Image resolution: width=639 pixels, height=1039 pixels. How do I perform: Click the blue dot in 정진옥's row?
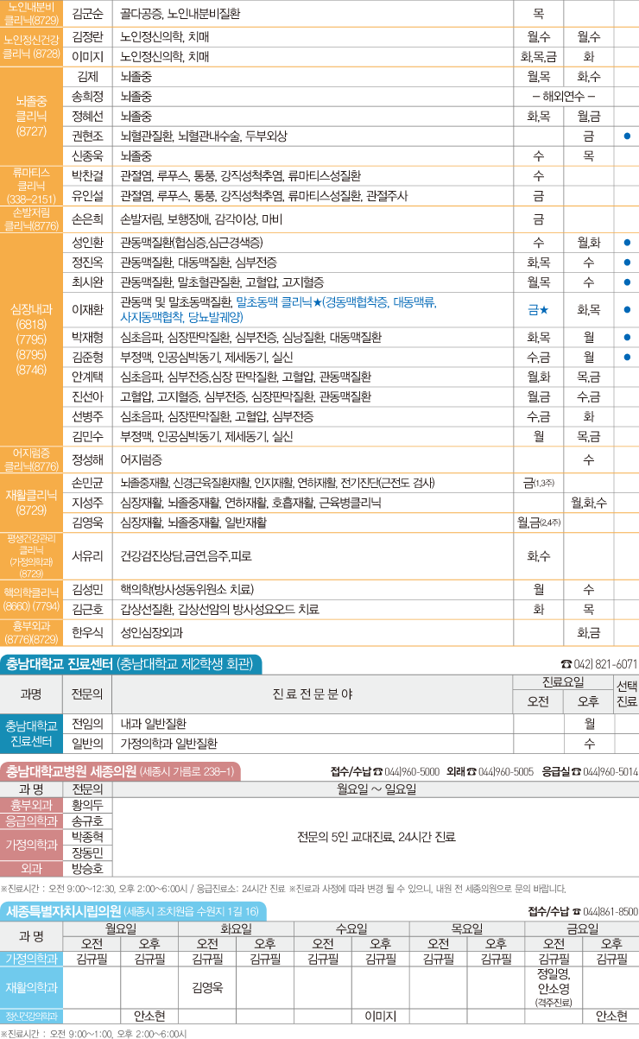[627, 263]
